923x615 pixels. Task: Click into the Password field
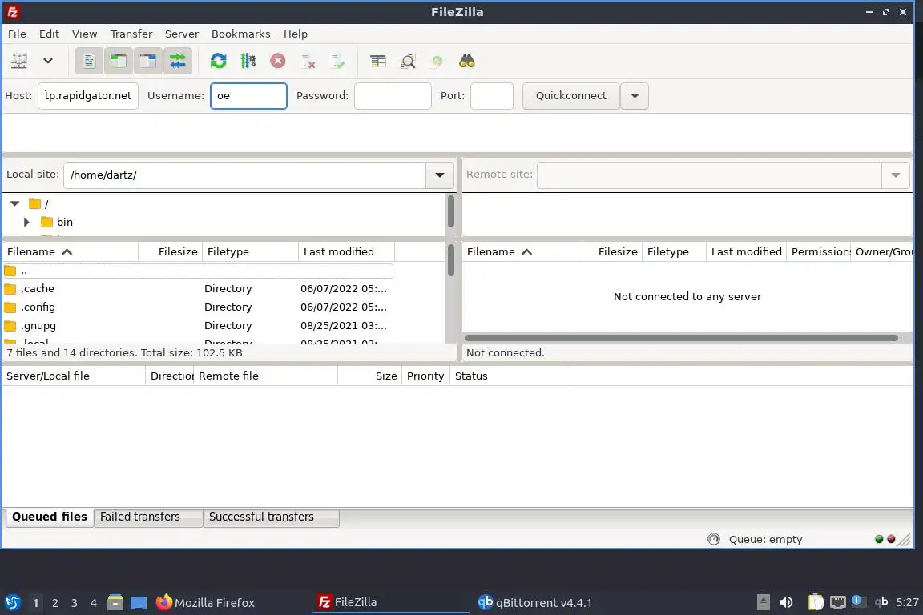393,96
